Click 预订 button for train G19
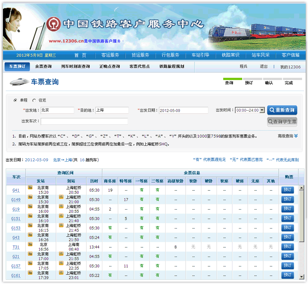 pos(287,209)
